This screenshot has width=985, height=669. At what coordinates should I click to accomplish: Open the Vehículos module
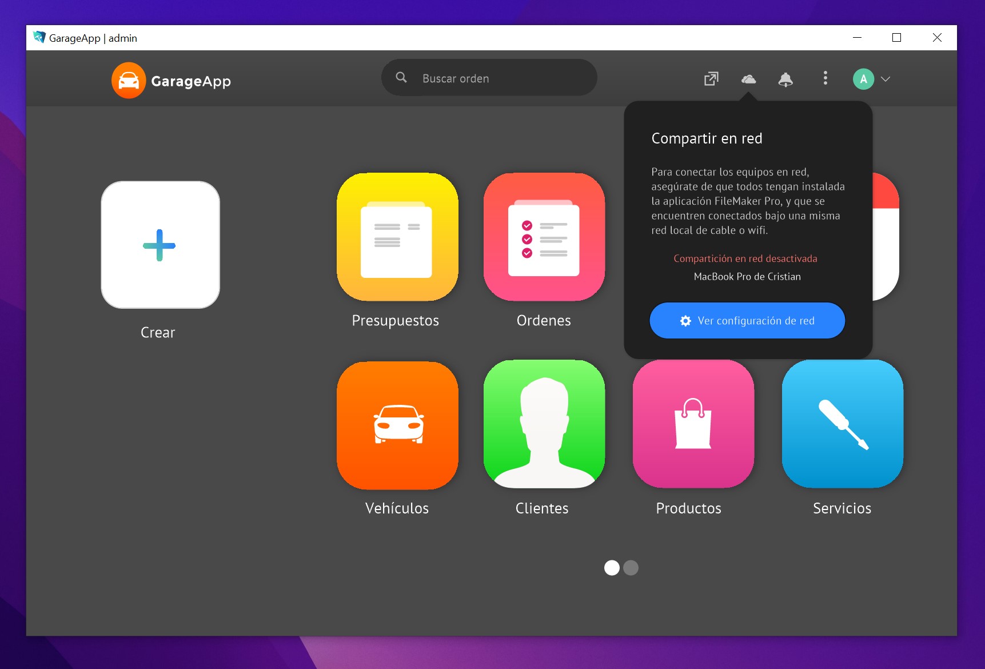point(397,425)
